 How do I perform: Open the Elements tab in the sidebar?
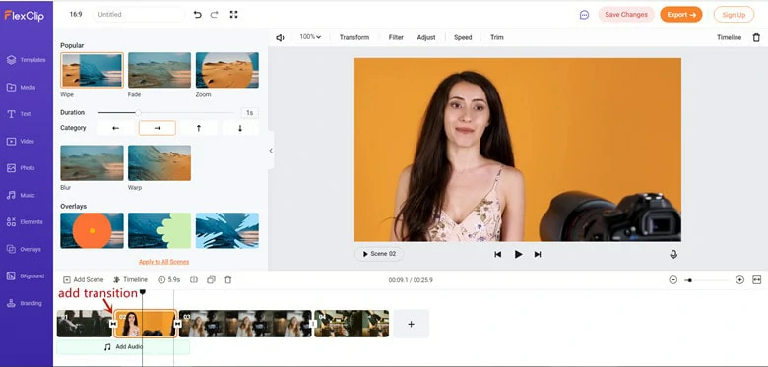25,222
